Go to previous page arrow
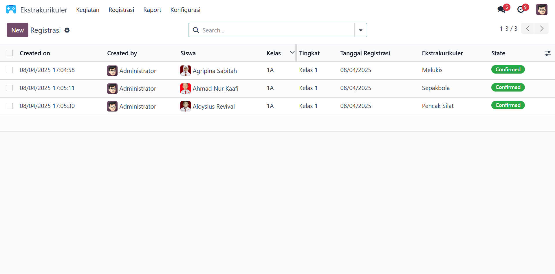Viewport: 555px width, 274px height. [528, 29]
